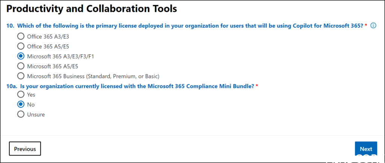Screen dimensions: 385x163
Task: Select the Microsoft 365 Business radio button
Action: point(21,76)
